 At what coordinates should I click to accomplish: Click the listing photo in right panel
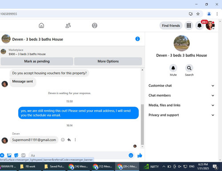(x=182, y=43)
